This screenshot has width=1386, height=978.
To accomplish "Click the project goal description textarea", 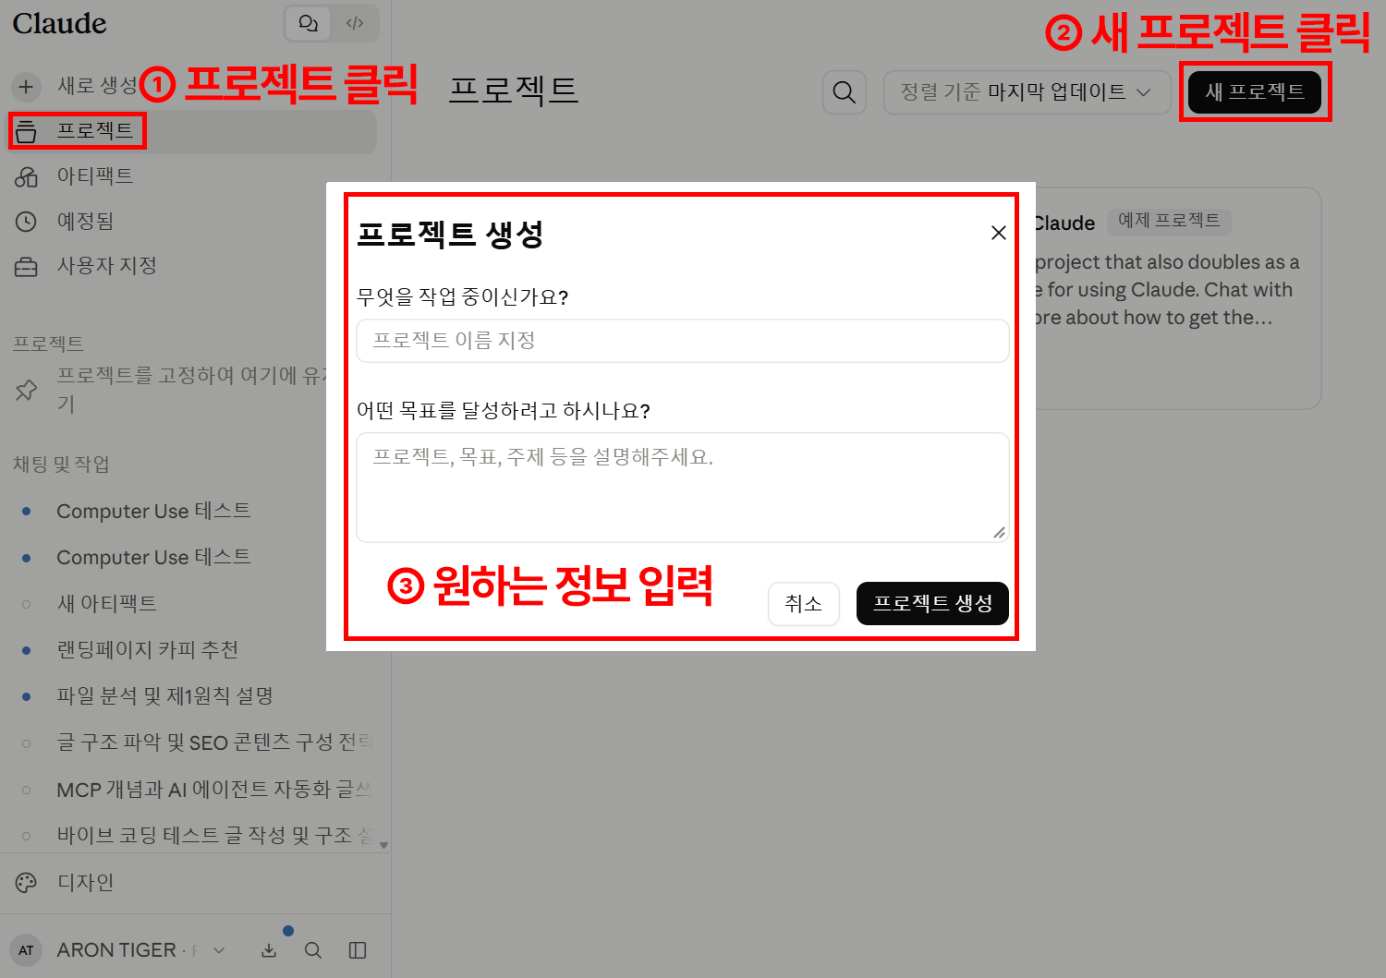I will pos(683,488).
